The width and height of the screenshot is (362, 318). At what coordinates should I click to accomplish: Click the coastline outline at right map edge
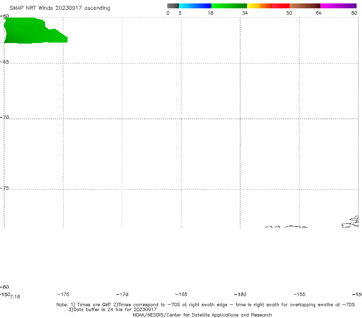(x=350, y=222)
